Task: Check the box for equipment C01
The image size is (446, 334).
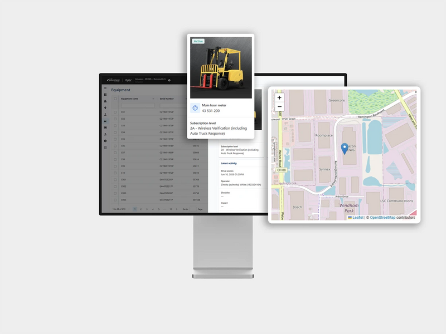Action: click(115, 112)
